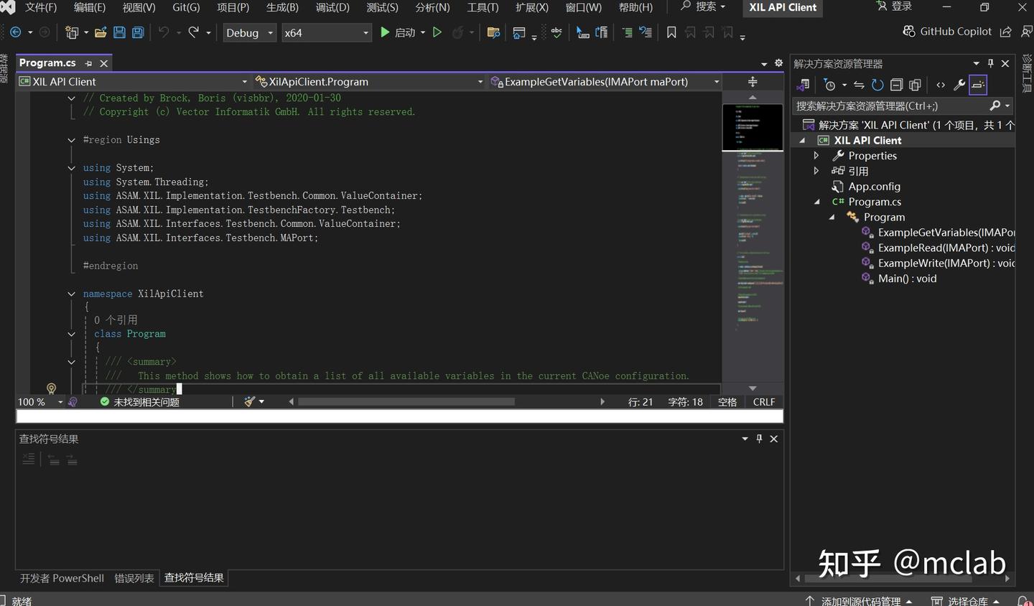The height and width of the screenshot is (606, 1034).
Task: Toggle auto-hide pin on Solution Explorer panel
Action: [990, 63]
